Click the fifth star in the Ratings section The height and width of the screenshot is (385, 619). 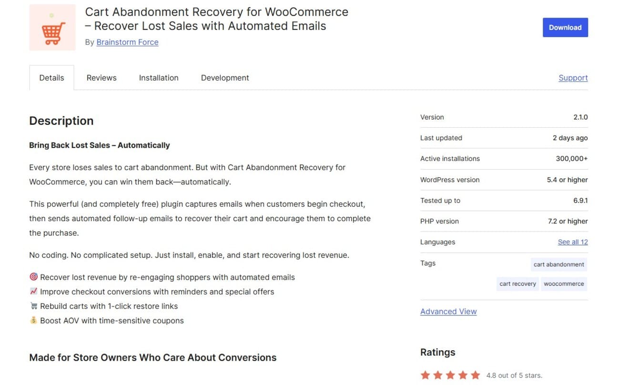(475, 375)
